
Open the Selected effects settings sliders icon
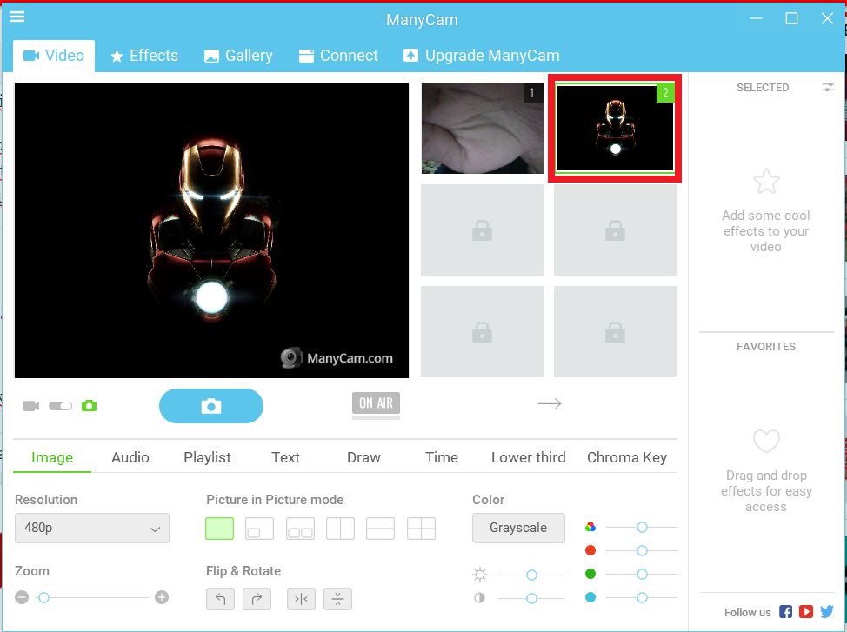point(828,87)
